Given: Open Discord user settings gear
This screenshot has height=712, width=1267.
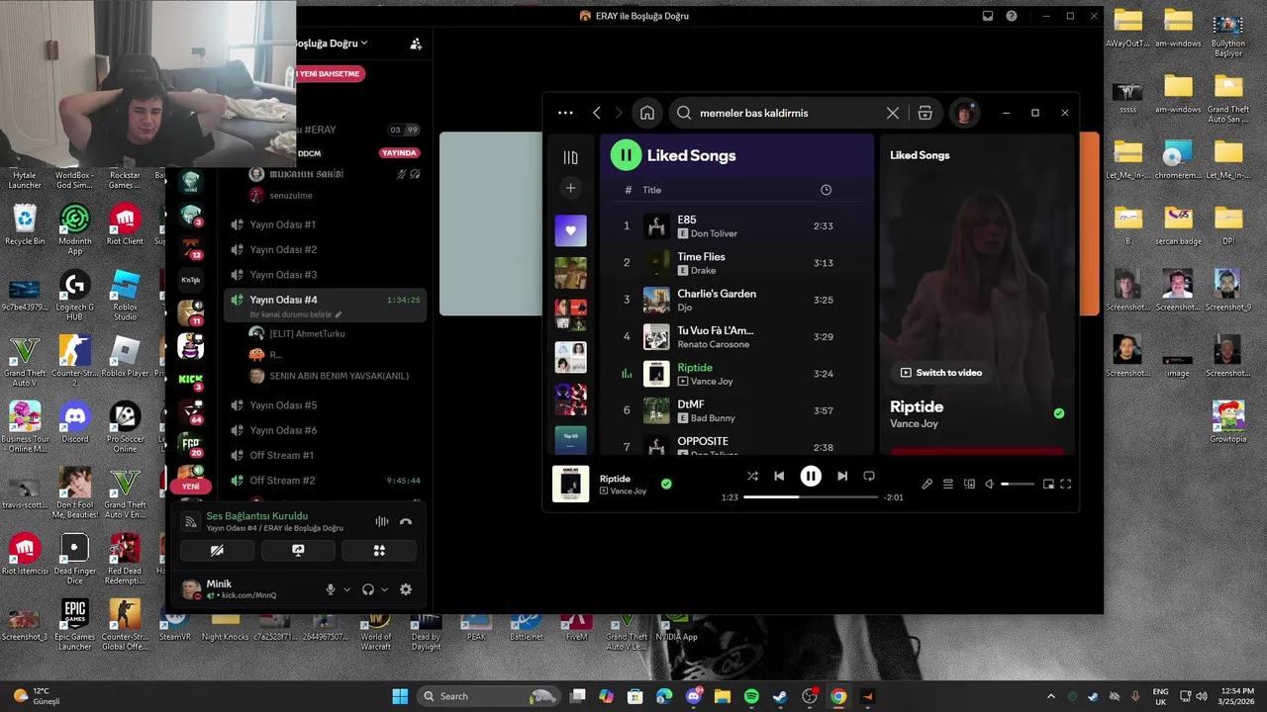Looking at the screenshot, I should [x=405, y=589].
